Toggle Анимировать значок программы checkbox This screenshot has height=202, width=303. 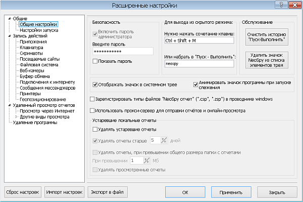[195, 85]
